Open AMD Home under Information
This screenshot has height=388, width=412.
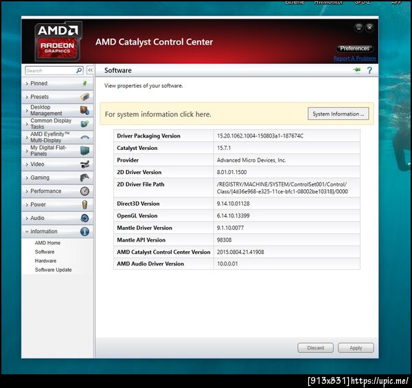47,243
